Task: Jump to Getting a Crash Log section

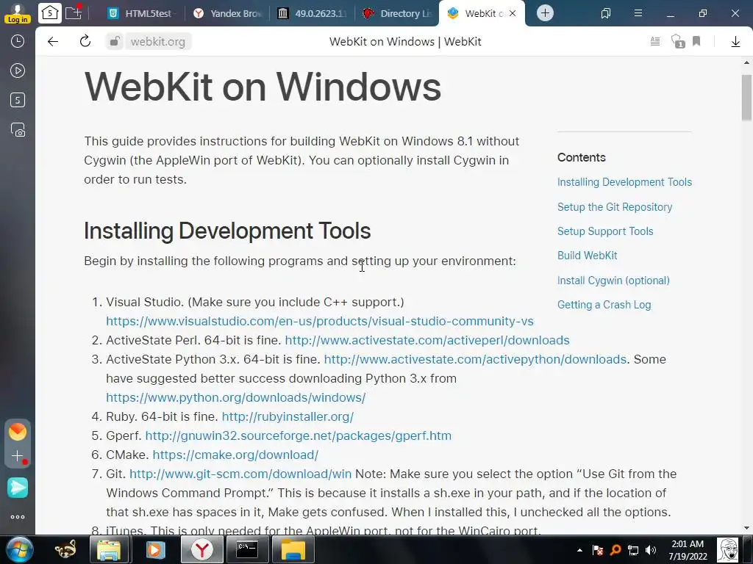Action: coord(604,305)
